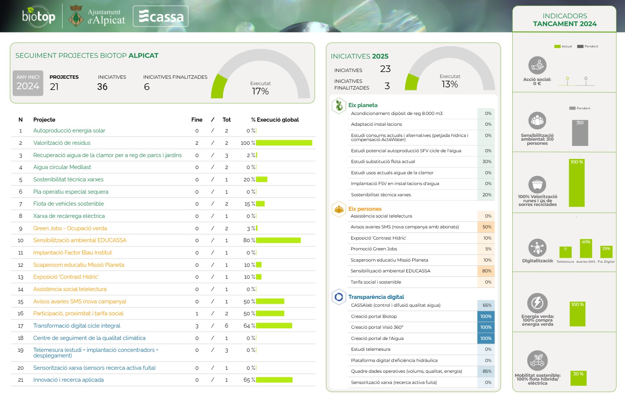This screenshot has width=625, height=400.
Task: Open the Autoproducció energia solar project
Action: pos(69,131)
